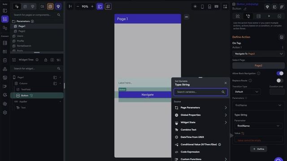The image size is (287, 161).
Task: Focus the Search variables field
Action: tap(200, 92)
